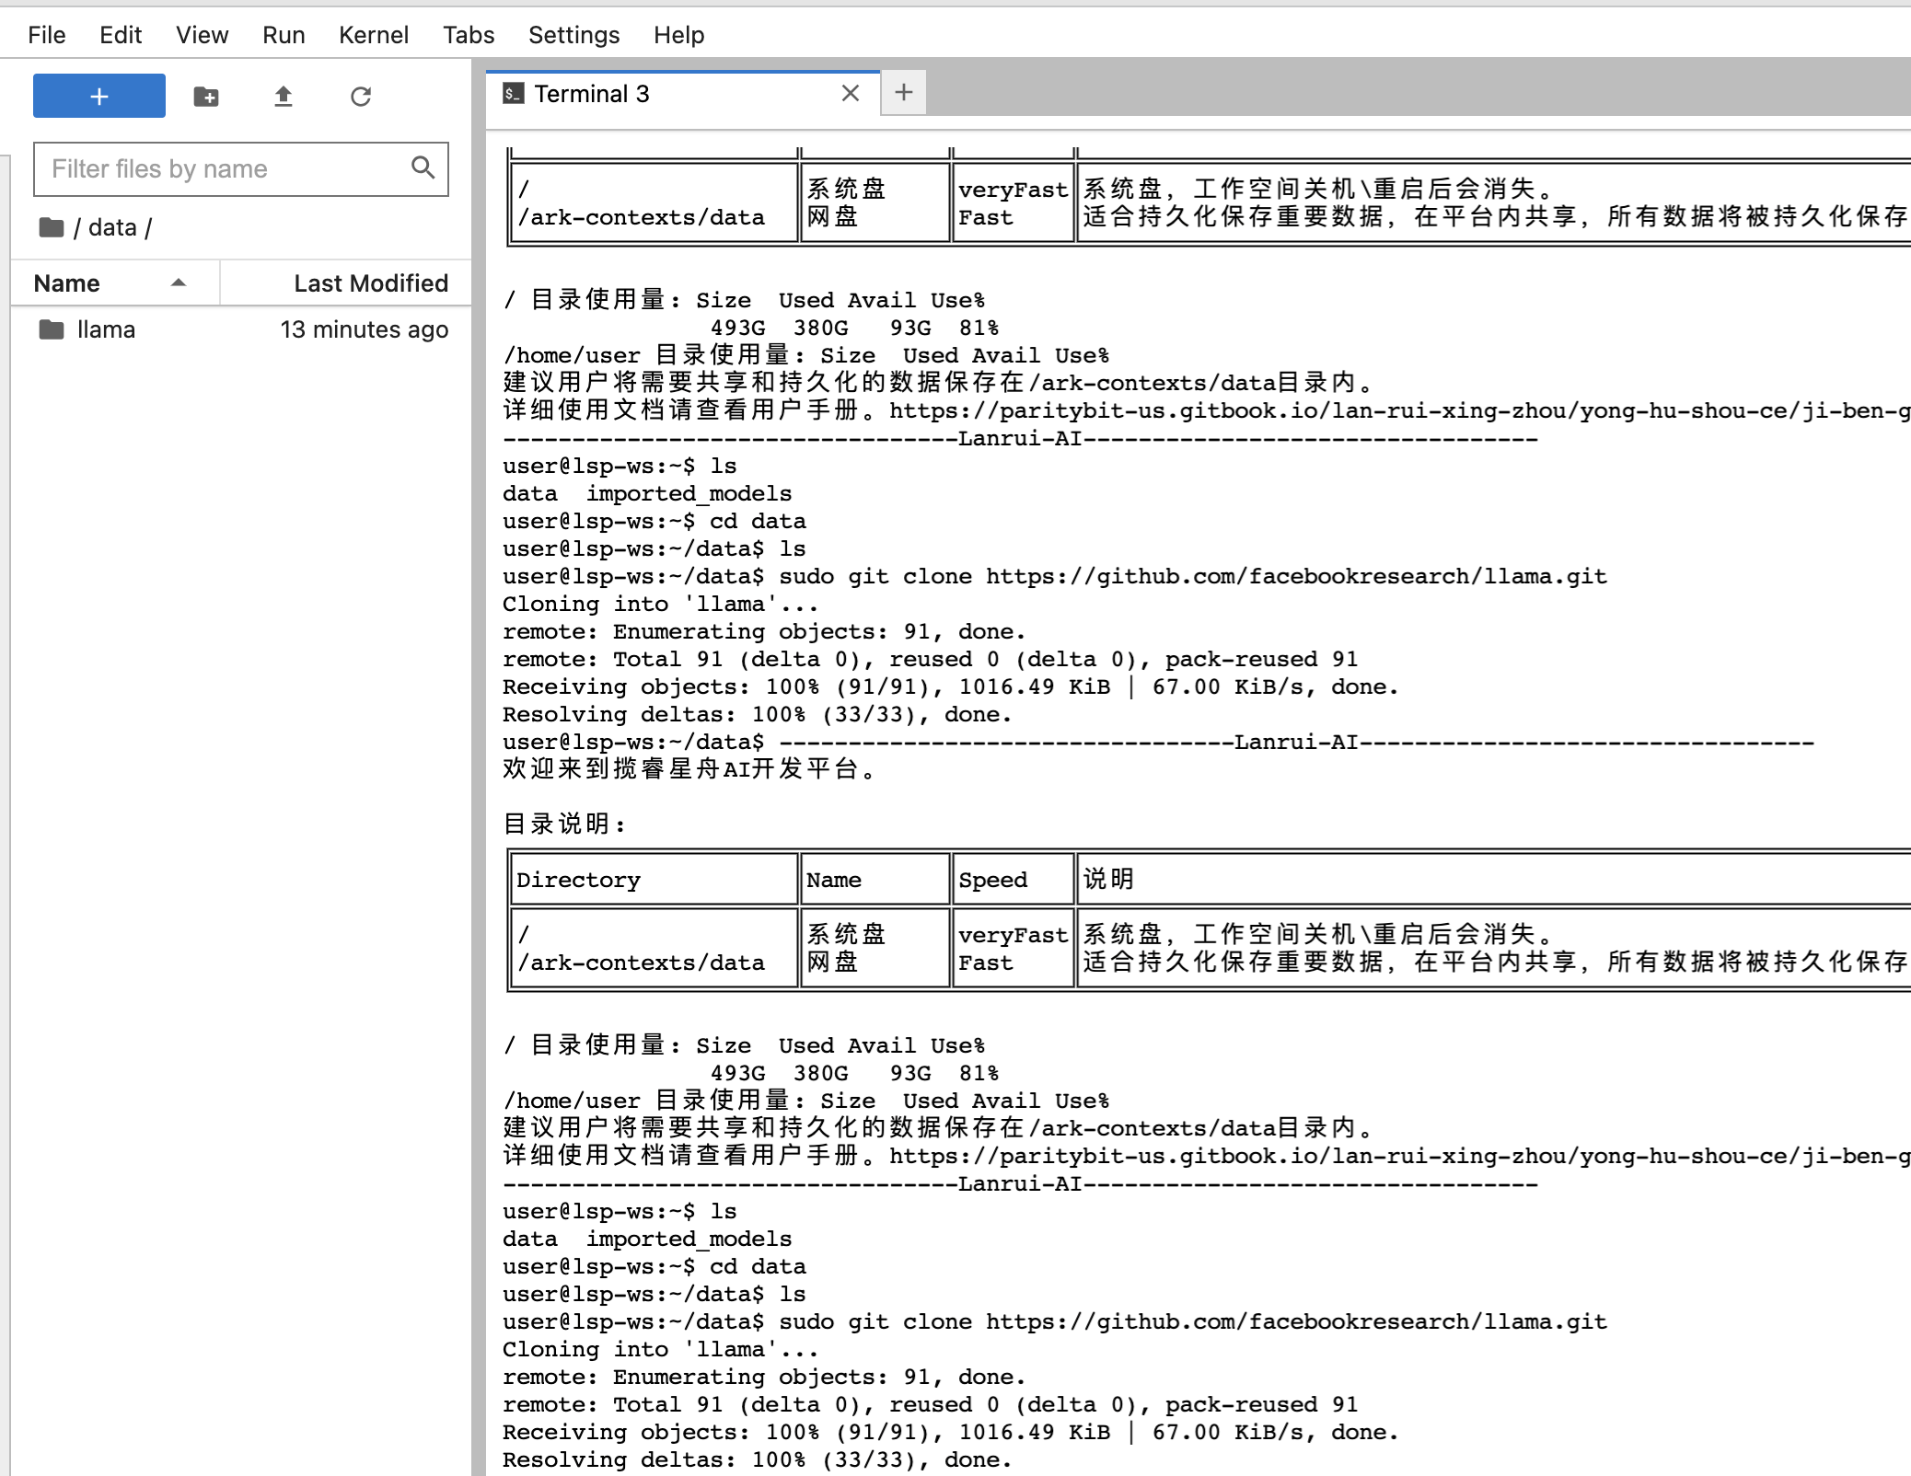Click the data breadcrumb path
Screen dimensions: 1911x1476
[x=112, y=227]
